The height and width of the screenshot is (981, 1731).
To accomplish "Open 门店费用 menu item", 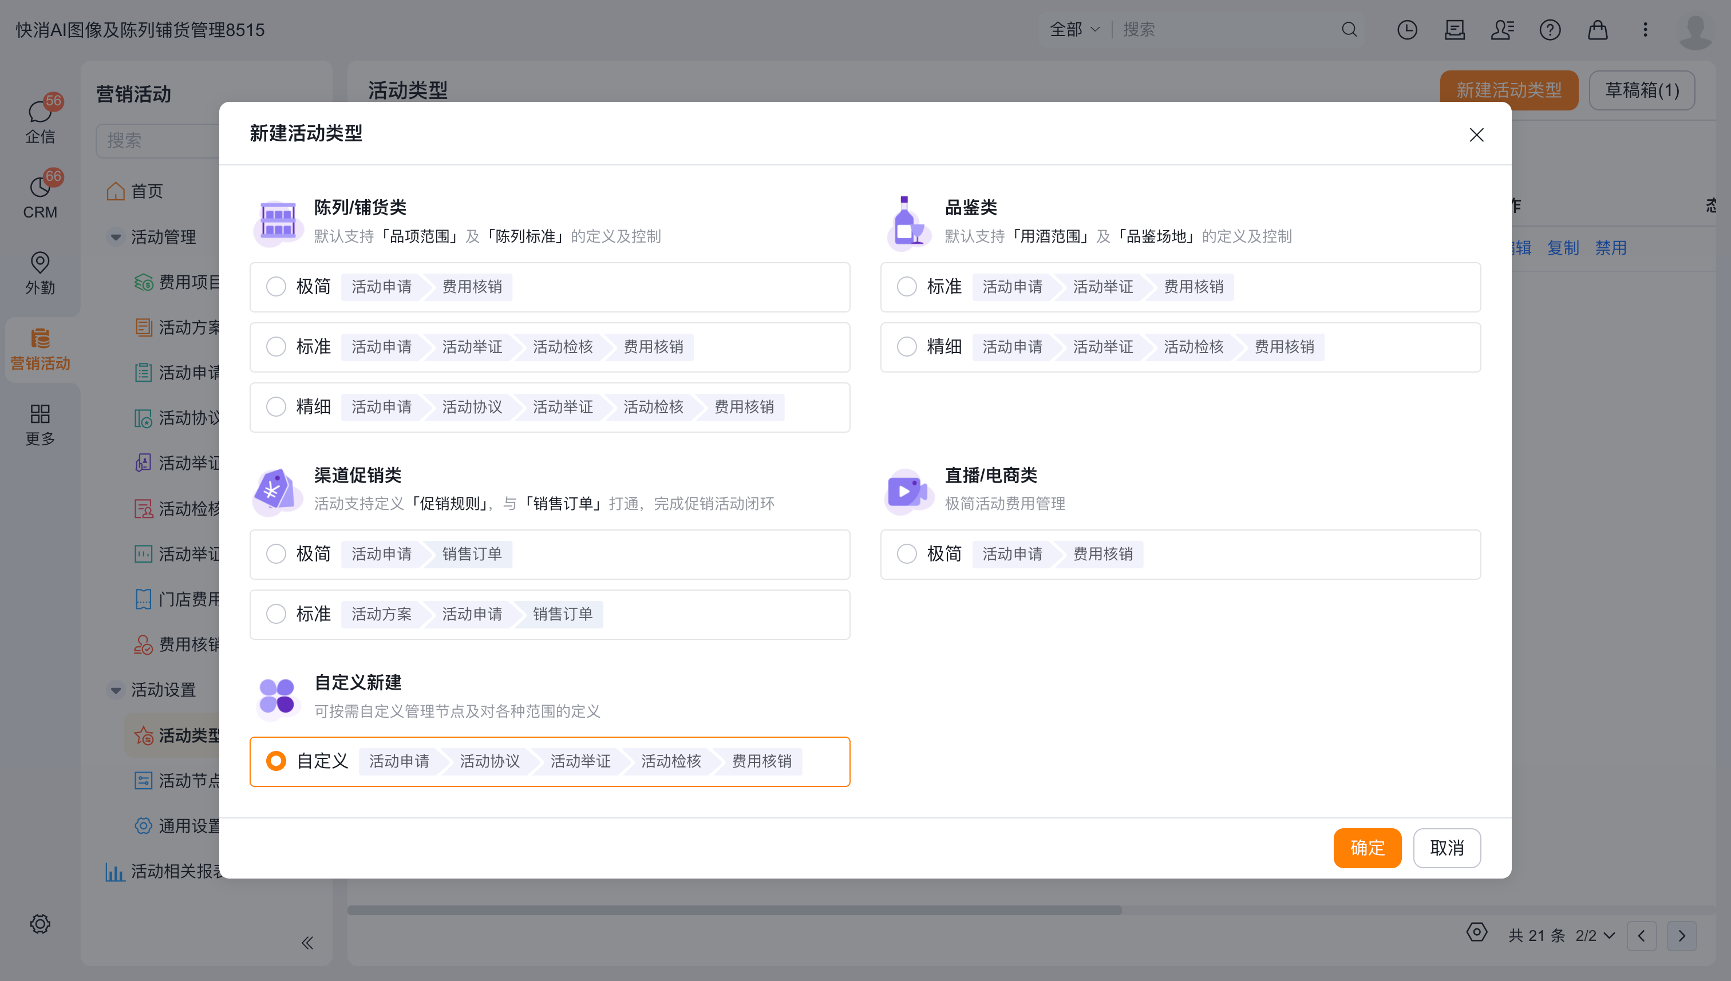I will (176, 599).
